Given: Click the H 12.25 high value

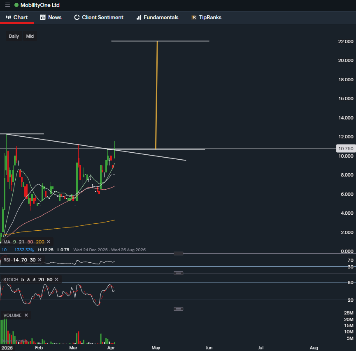Looking at the screenshot, I should pos(46,250).
